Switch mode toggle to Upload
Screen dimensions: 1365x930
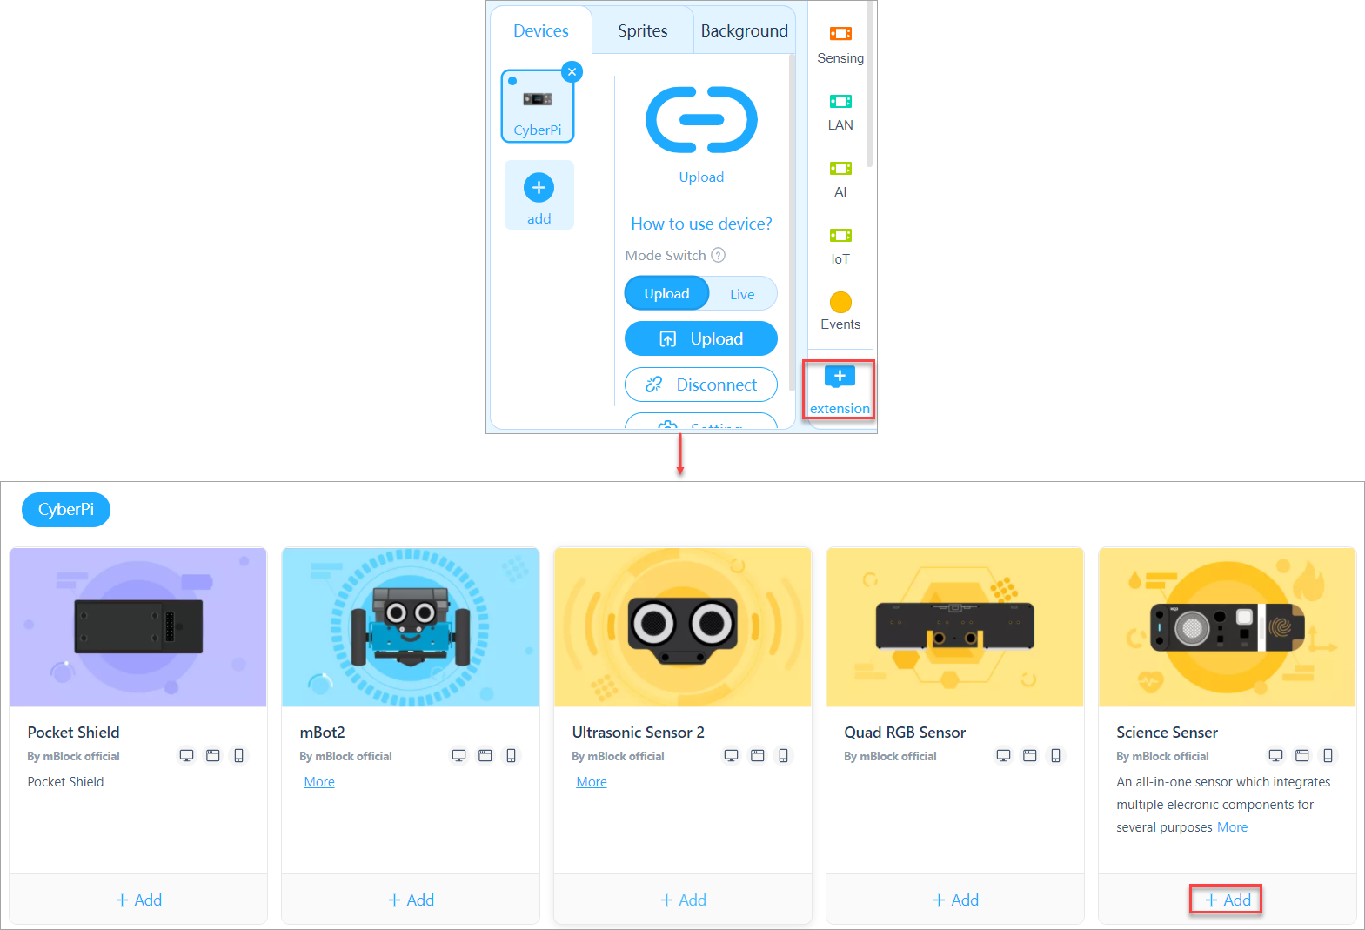click(x=666, y=294)
